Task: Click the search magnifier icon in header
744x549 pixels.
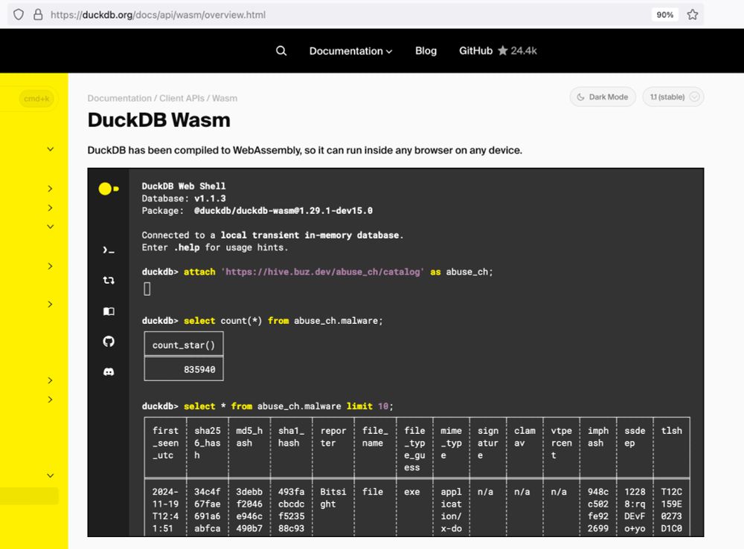Action: [281, 51]
